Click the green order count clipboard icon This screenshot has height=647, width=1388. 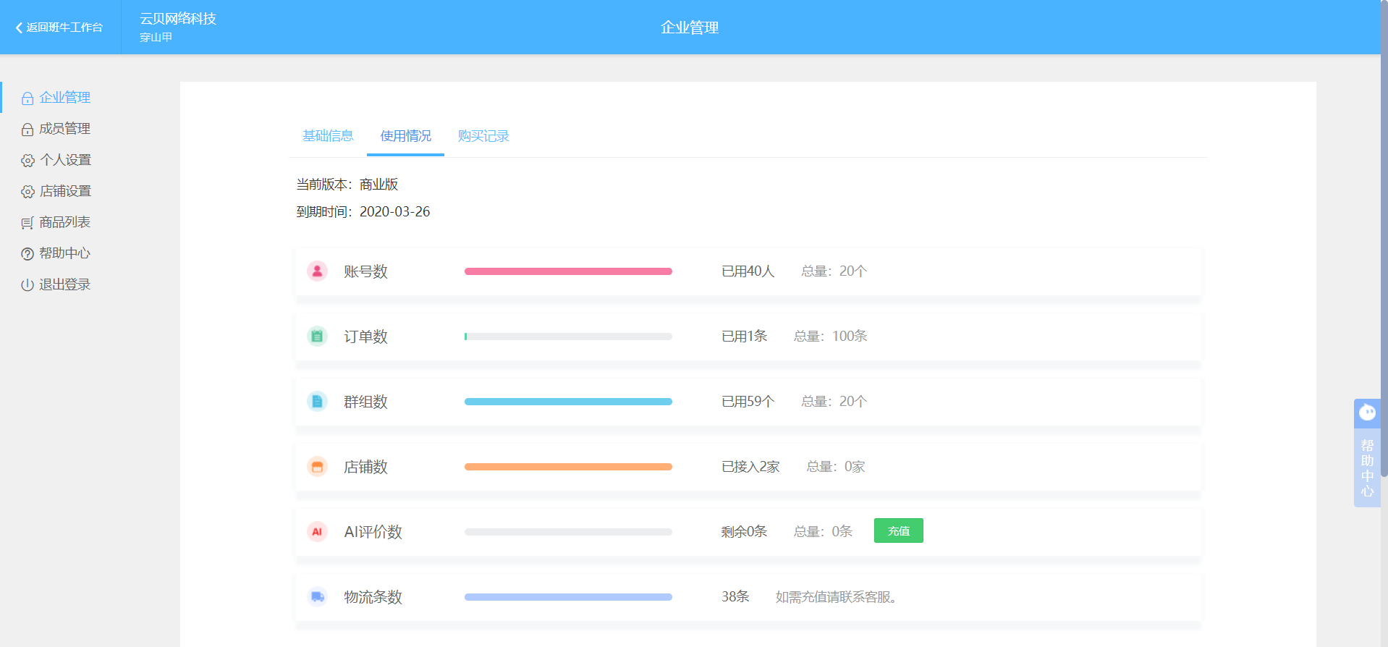[317, 337]
